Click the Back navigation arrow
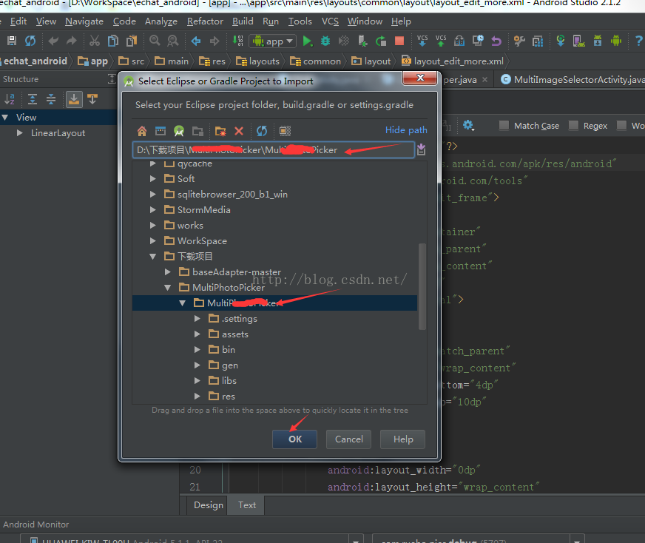This screenshot has width=645, height=543. click(x=196, y=41)
